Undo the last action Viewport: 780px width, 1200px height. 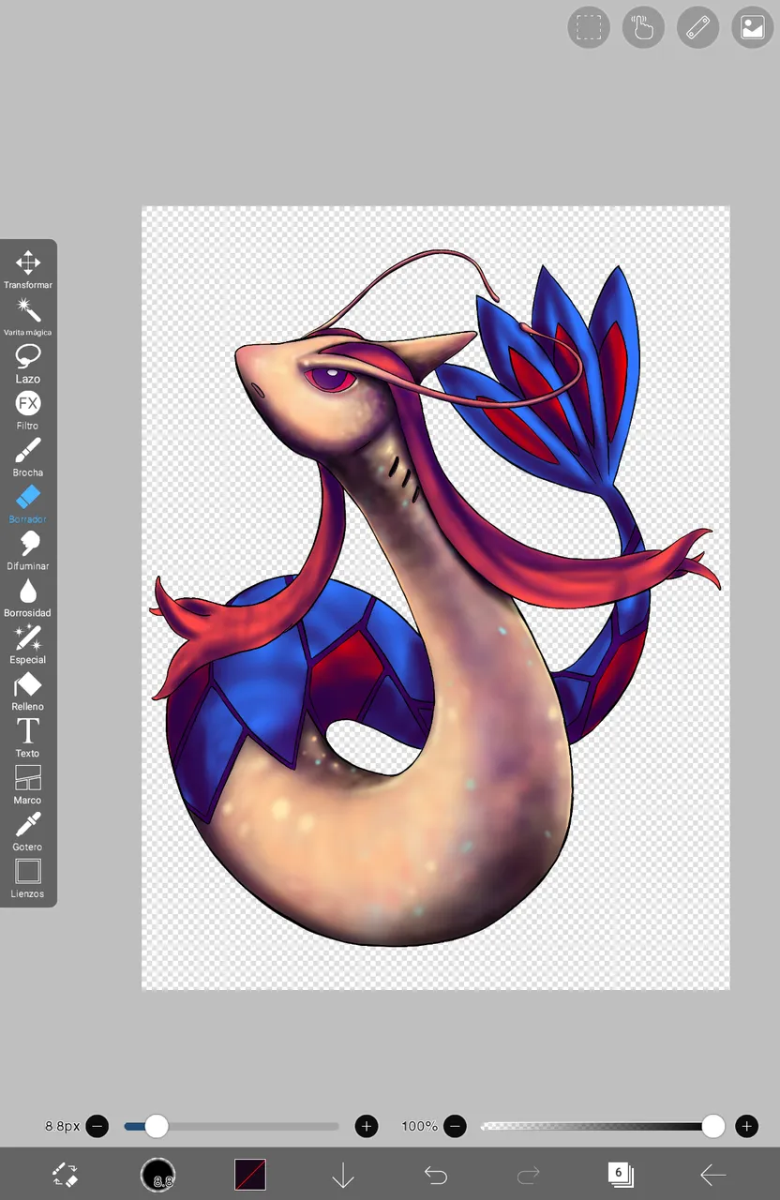(435, 1174)
